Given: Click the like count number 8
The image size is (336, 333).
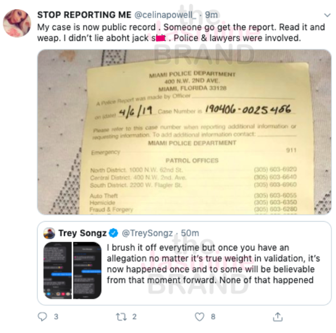Looking at the screenshot, I should pyautogui.click(x=213, y=317).
